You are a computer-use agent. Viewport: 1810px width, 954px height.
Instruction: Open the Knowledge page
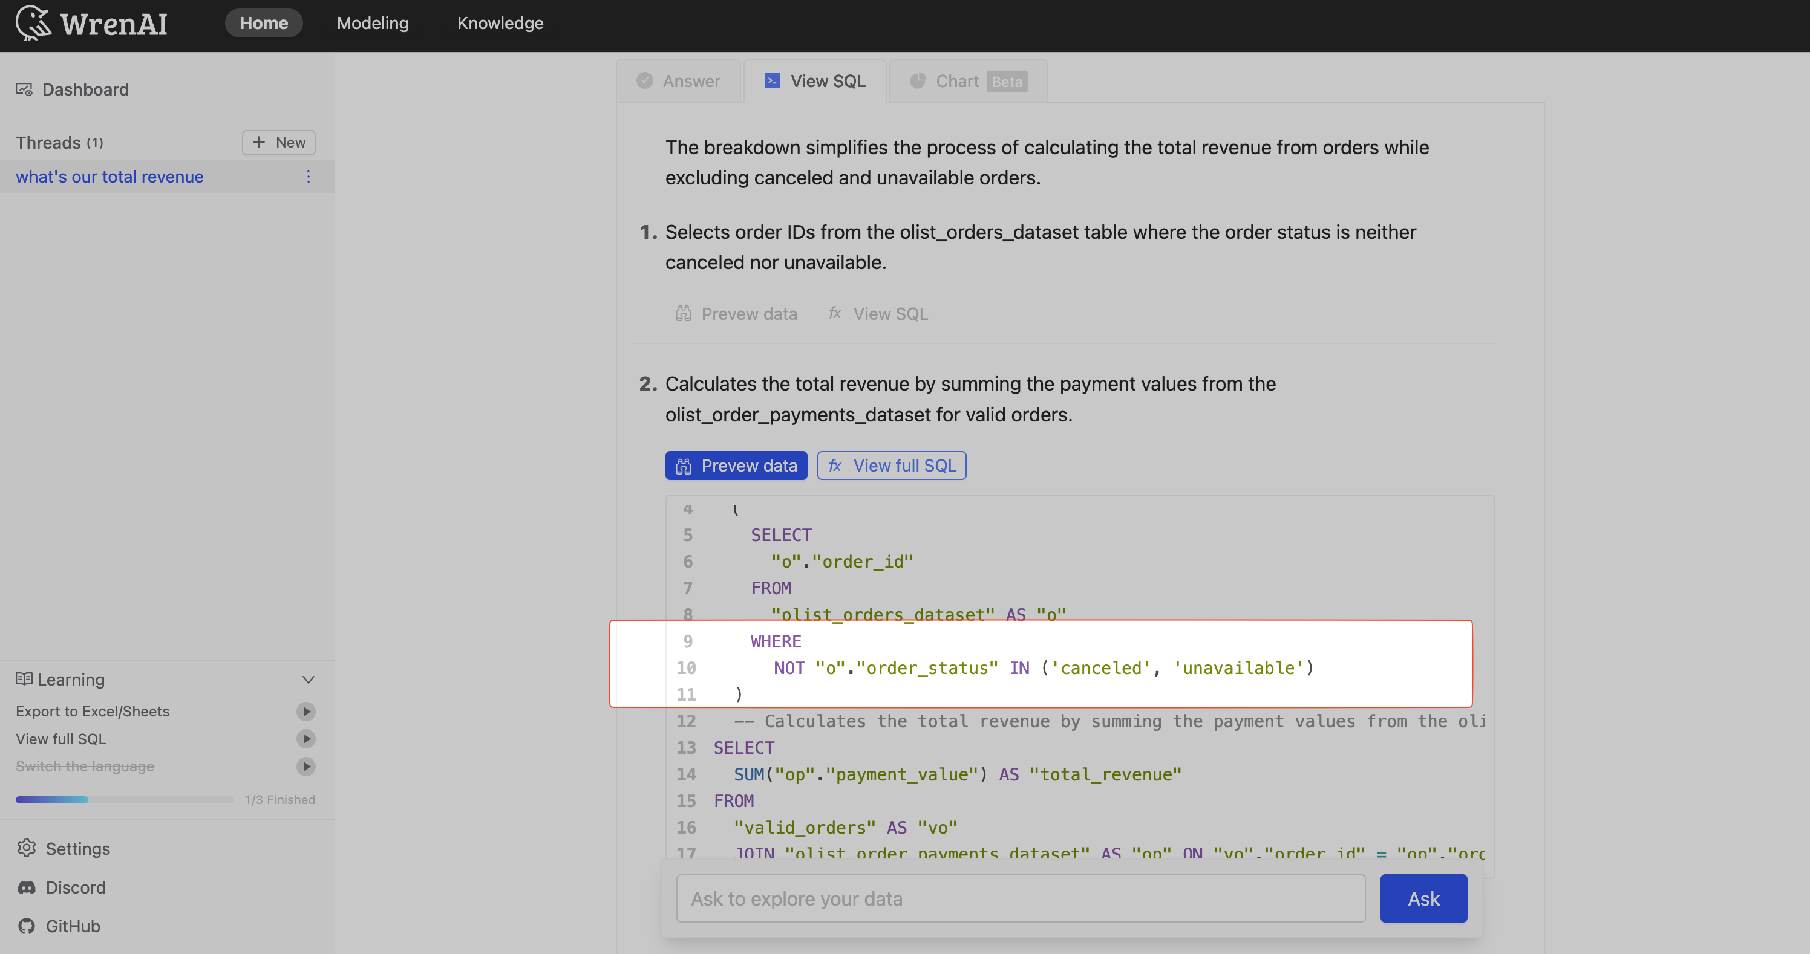tap(500, 23)
